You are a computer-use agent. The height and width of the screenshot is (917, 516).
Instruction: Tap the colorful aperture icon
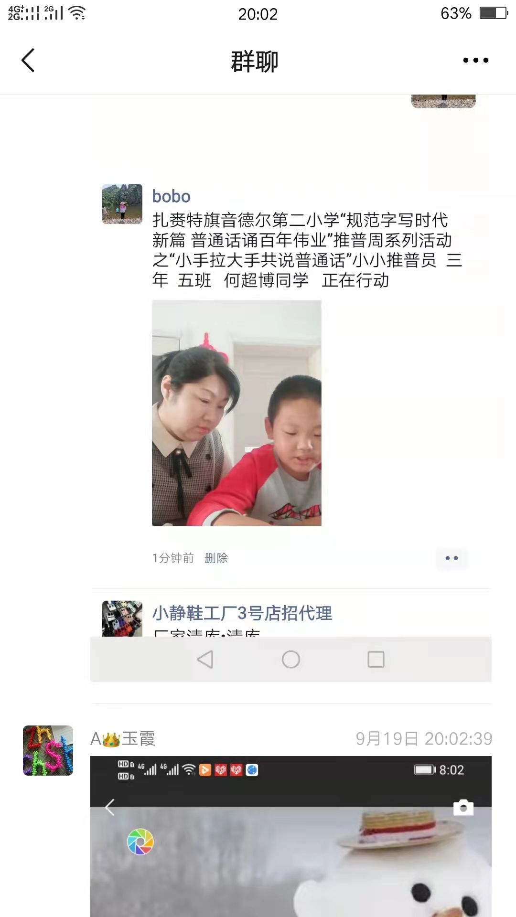140,842
